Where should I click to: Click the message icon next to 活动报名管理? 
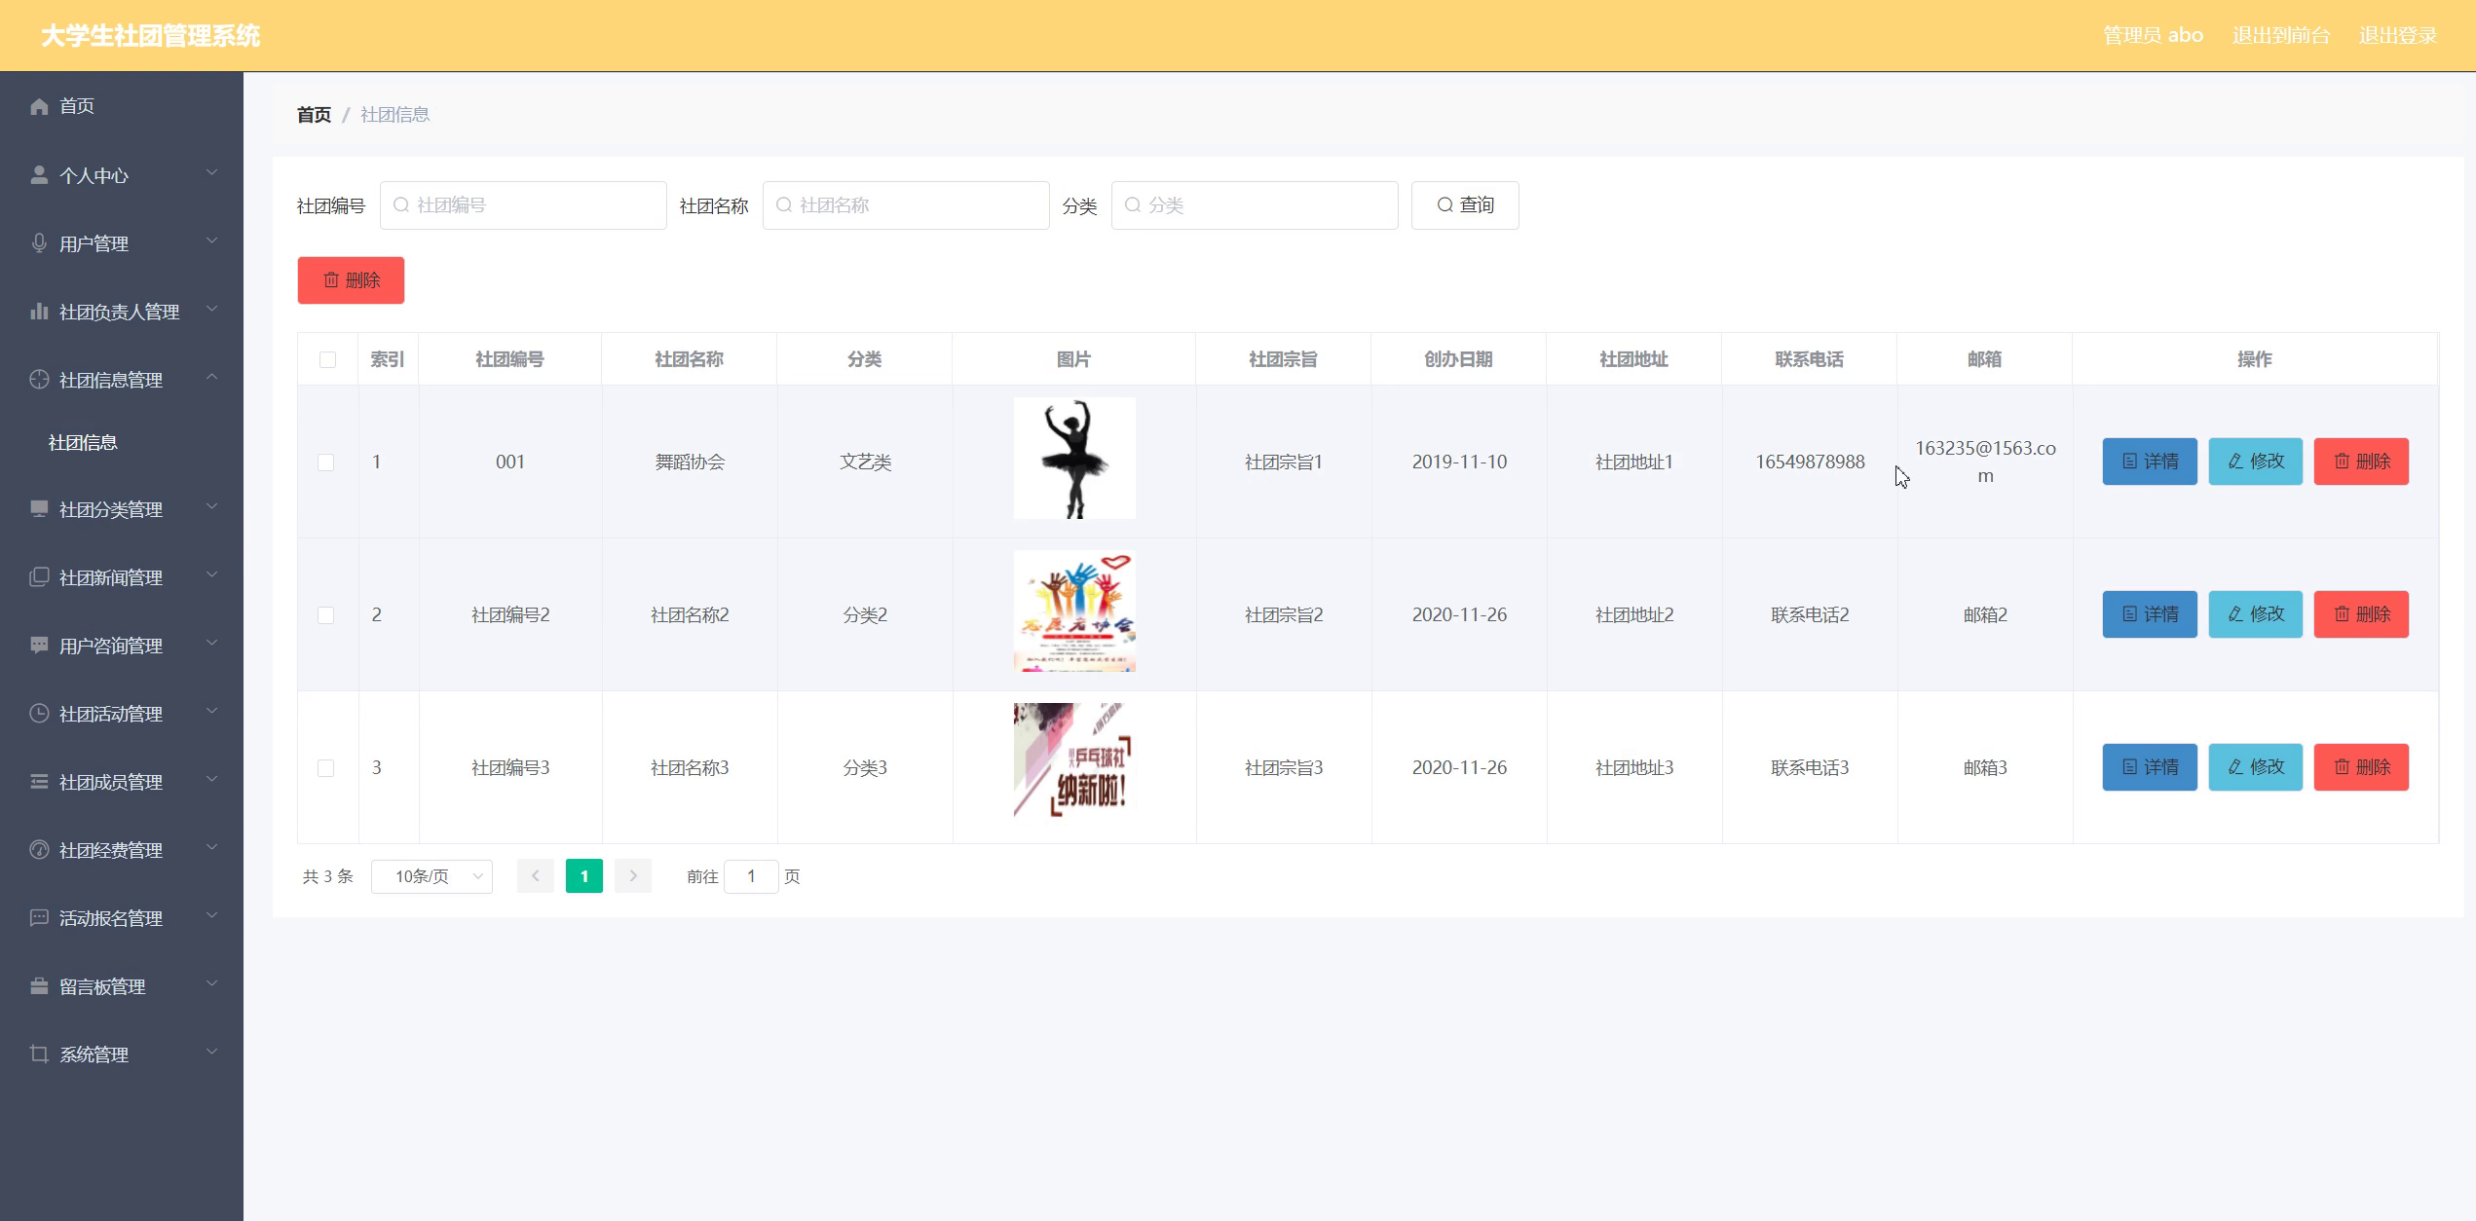click(39, 918)
